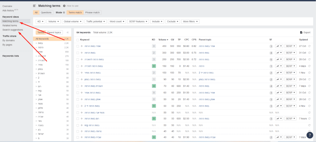Add keyword with volume 60 using plus icon
This screenshot has width=316, height=142.
[x=81, y=93]
